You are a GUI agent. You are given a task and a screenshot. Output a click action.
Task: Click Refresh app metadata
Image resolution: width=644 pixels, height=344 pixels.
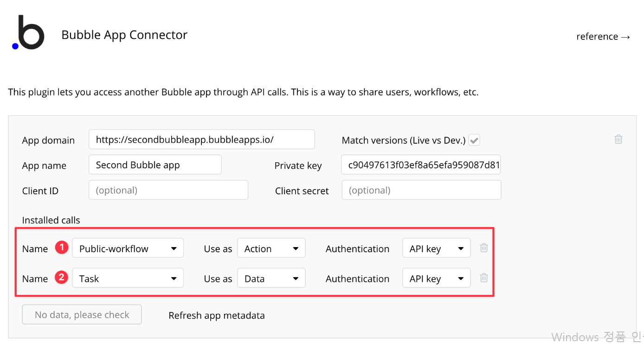point(217,316)
